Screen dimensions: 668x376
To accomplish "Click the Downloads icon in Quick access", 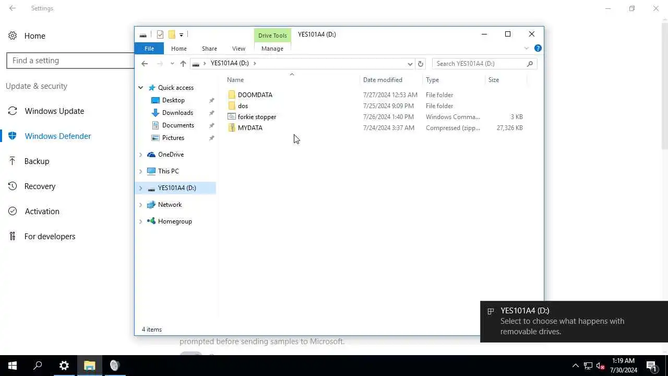I will coord(155,112).
